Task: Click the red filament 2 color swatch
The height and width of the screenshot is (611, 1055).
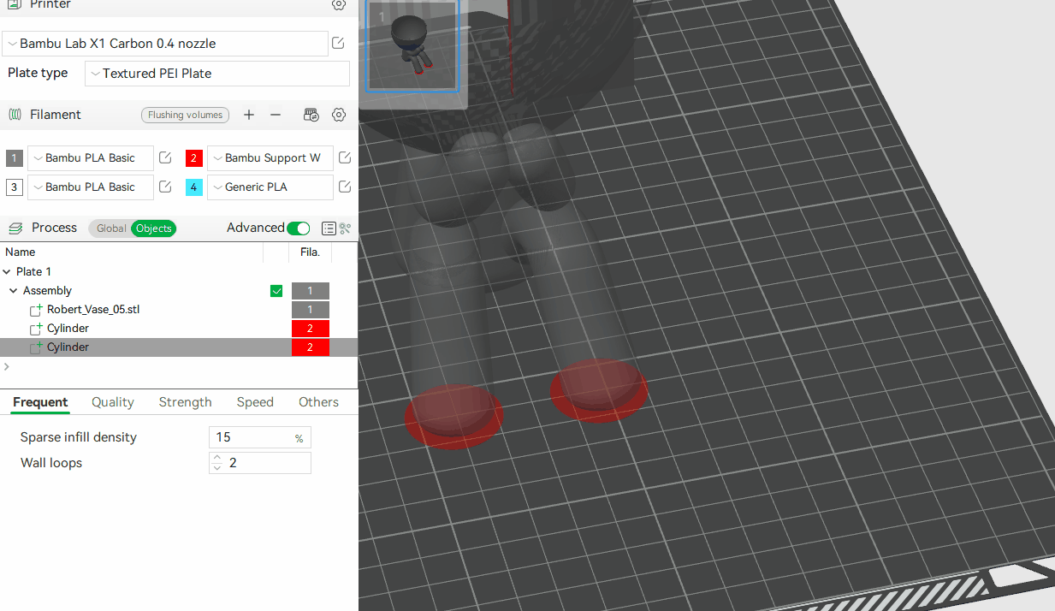Action: (x=193, y=157)
